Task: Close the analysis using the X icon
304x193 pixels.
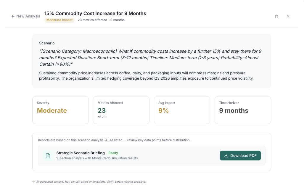Action: [288, 16]
